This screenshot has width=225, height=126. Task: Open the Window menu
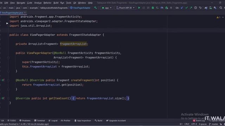(x=82, y=3)
